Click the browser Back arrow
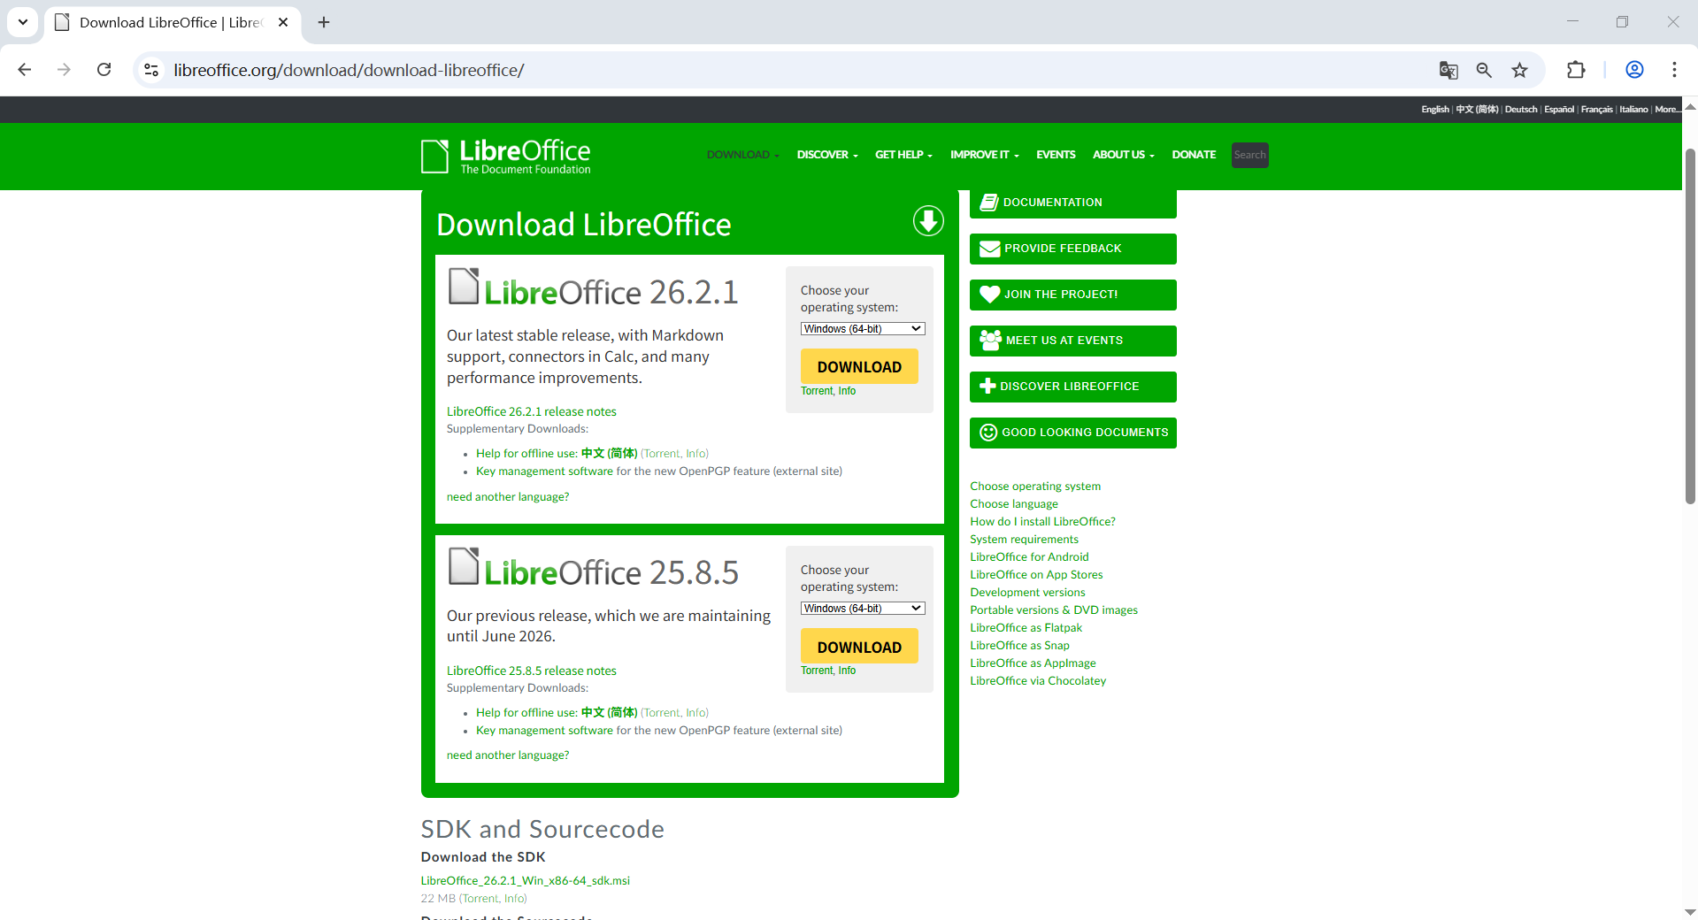Screen dimensions: 1698x920 pyautogui.click(x=25, y=70)
